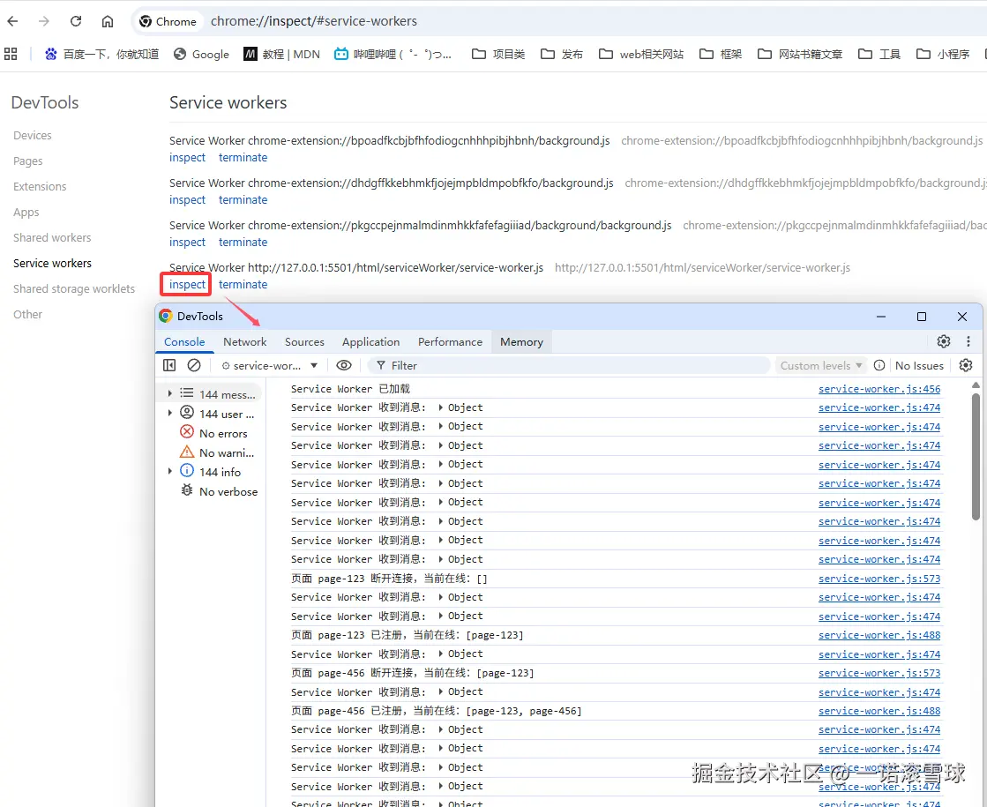Terminate the 127.0.0.1:5501 service worker

coord(243,285)
